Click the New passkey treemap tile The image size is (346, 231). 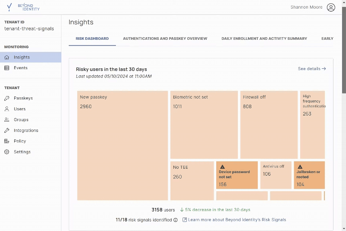click(x=122, y=145)
